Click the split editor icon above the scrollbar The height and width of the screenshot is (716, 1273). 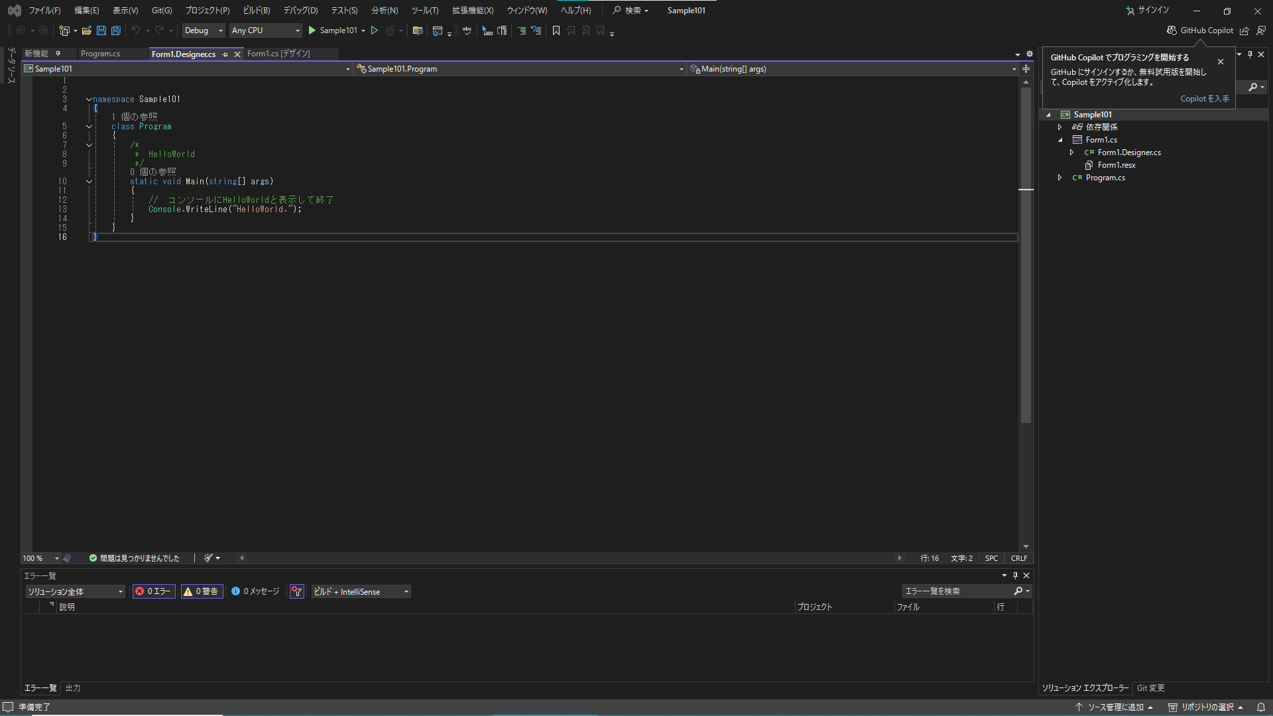[1026, 69]
